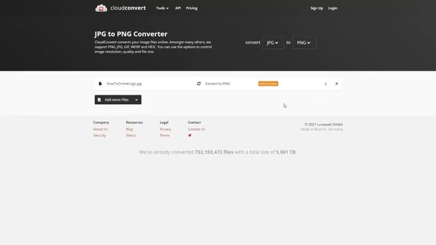Open the Terms footer link

(x=165, y=135)
